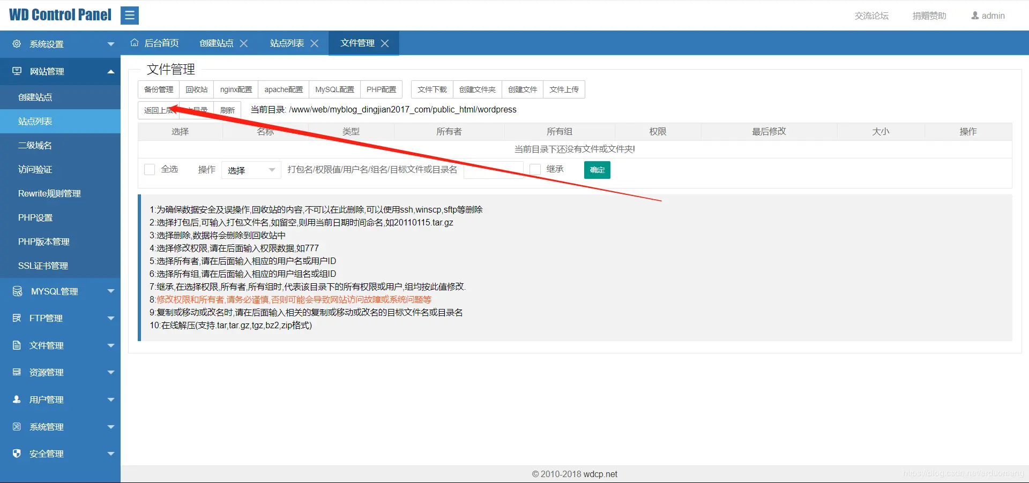Open the 捐赠赞助 link

(929, 16)
